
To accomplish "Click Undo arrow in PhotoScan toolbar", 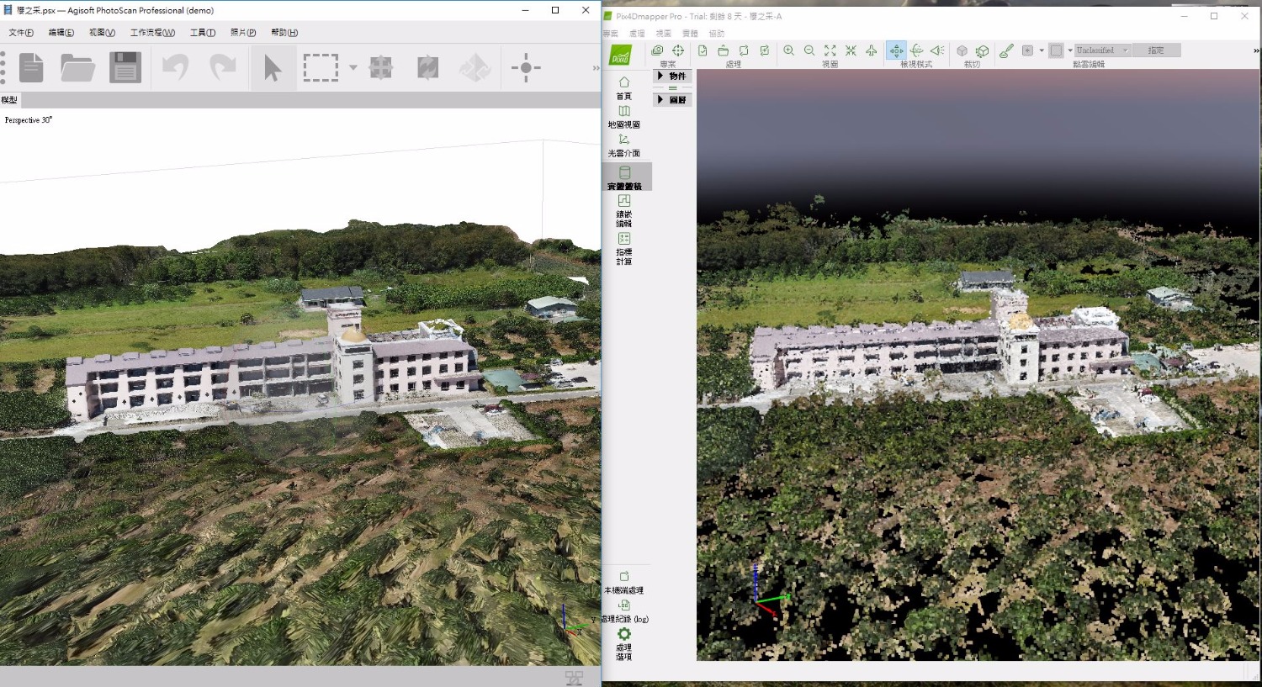I will click(175, 67).
